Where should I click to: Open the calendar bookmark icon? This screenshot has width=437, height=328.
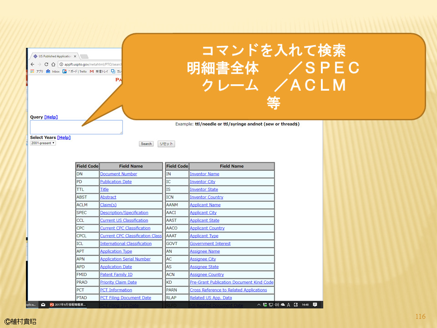point(113,72)
